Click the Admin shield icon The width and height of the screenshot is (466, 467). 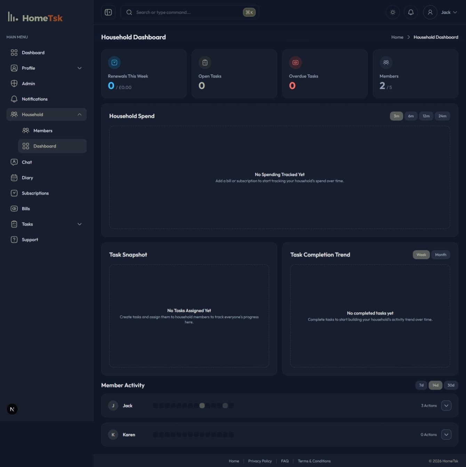(14, 83)
